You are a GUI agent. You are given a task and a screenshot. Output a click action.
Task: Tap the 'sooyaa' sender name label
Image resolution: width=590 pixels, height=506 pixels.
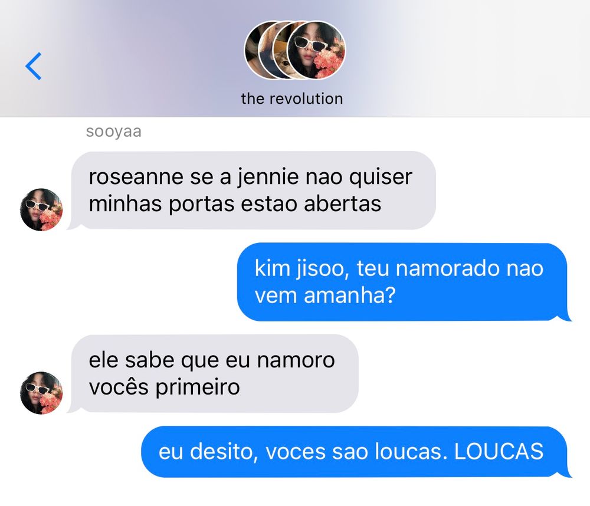coord(114,132)
